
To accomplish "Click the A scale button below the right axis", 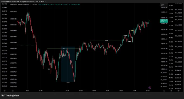I will click(164, 91).
